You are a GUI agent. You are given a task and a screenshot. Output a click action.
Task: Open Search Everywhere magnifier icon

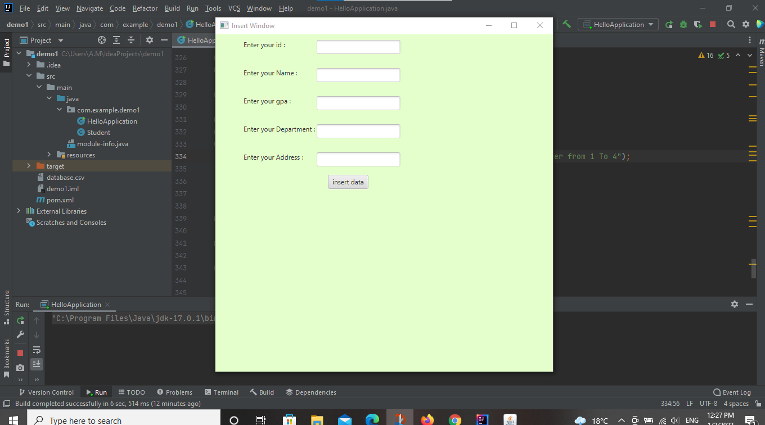[731, 25]
